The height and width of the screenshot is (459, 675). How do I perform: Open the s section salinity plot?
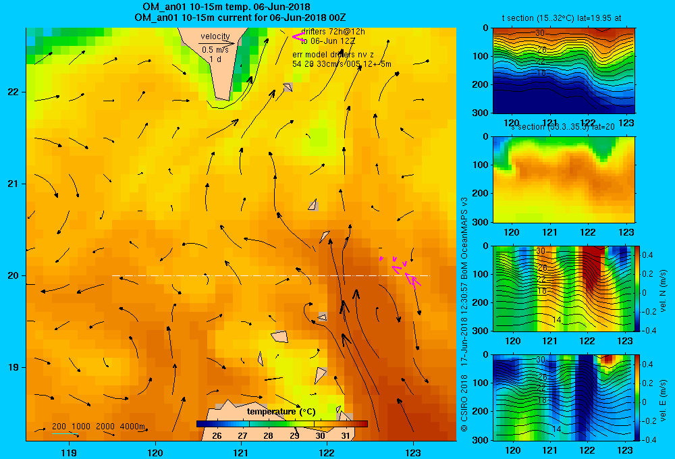[x=564, y=180]
